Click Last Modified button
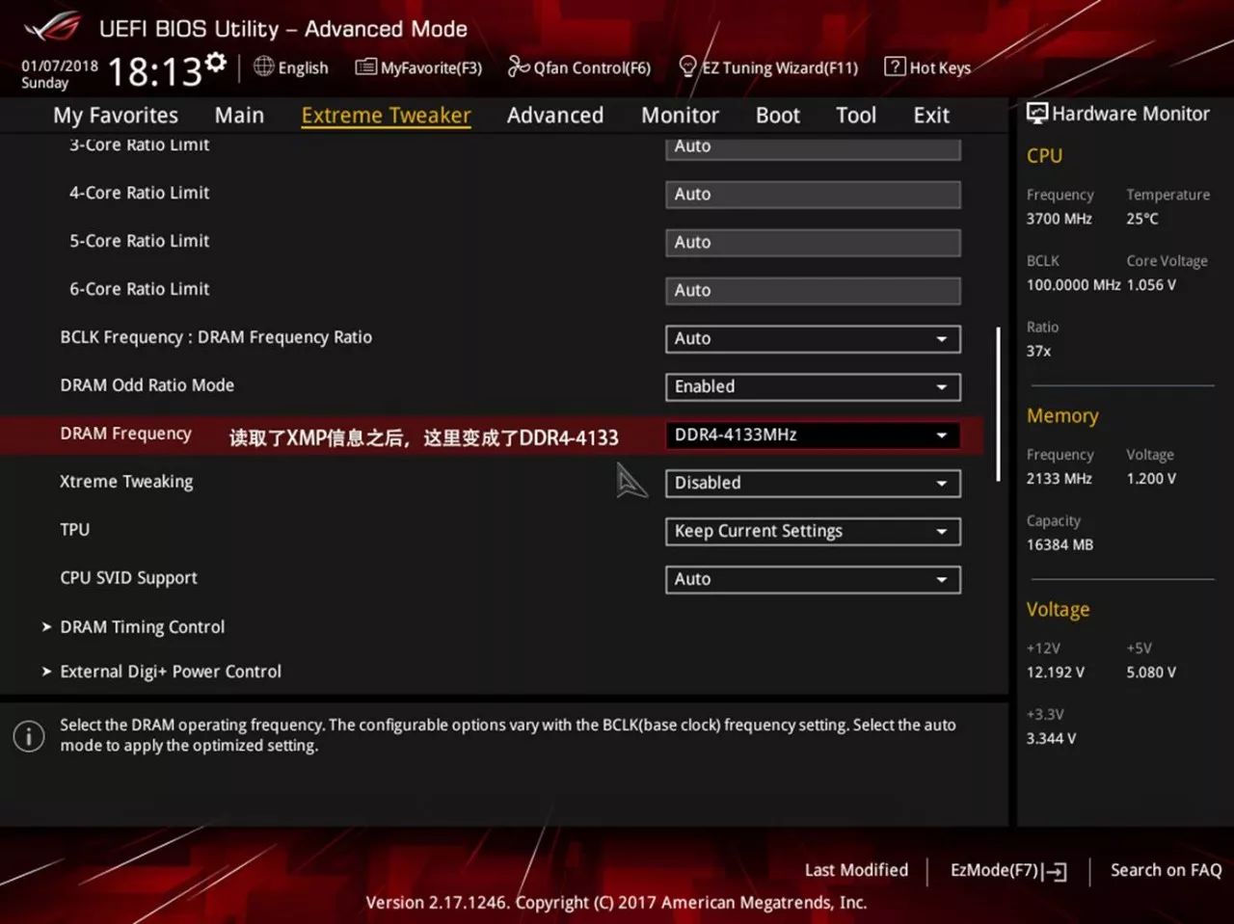 [x=856, y=870]
